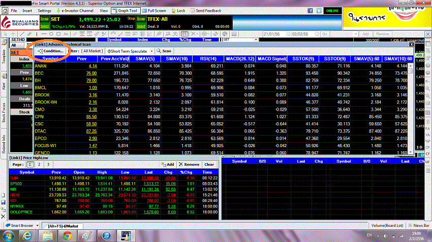The height and width of the screenshot is (242, 432).
Task: Select the [Alt+F5]-@Market tab
Action: coord(63,226)
